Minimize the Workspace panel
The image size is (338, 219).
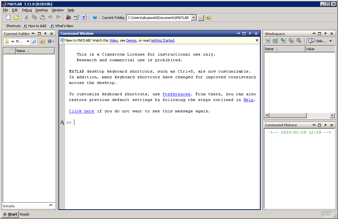[x=314, y=33]
